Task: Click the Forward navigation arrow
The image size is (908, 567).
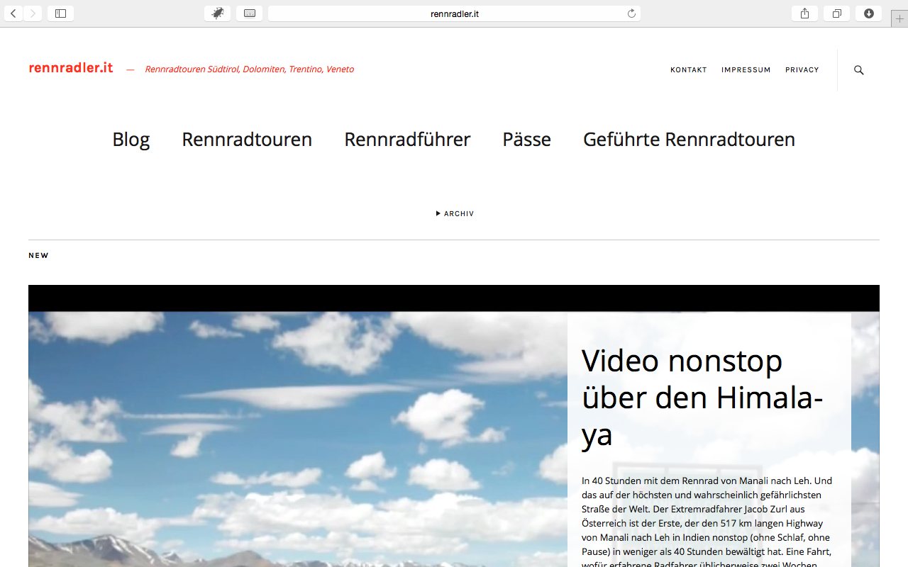Action: (33, 13)
